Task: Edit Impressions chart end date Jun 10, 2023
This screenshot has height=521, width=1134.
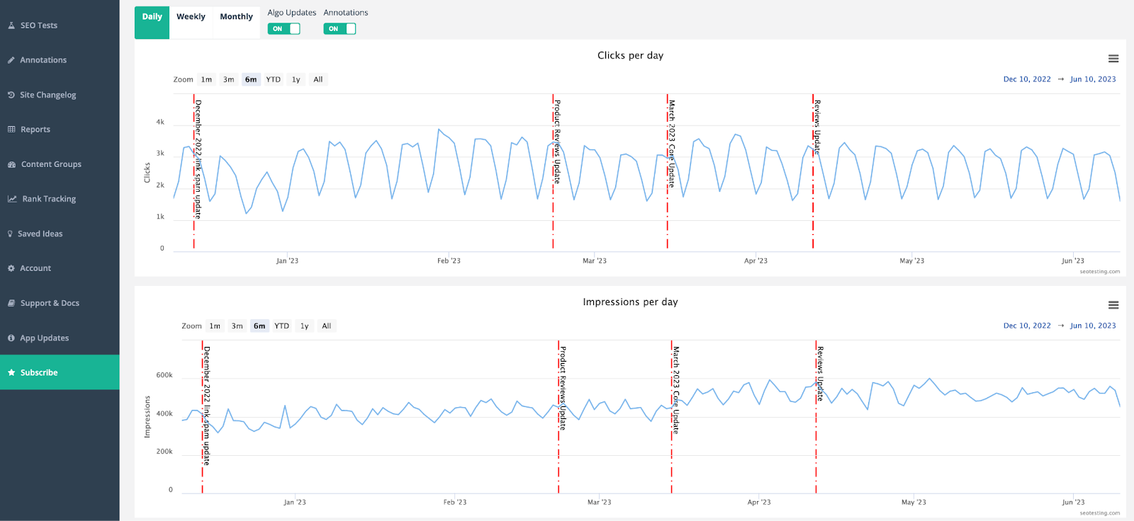Action: 1093,326
